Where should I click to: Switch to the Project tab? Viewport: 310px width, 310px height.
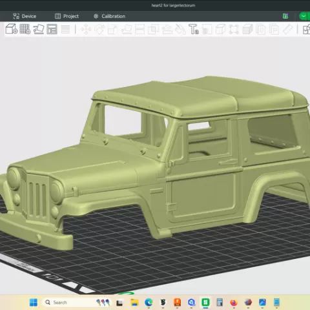pos(67,16)
